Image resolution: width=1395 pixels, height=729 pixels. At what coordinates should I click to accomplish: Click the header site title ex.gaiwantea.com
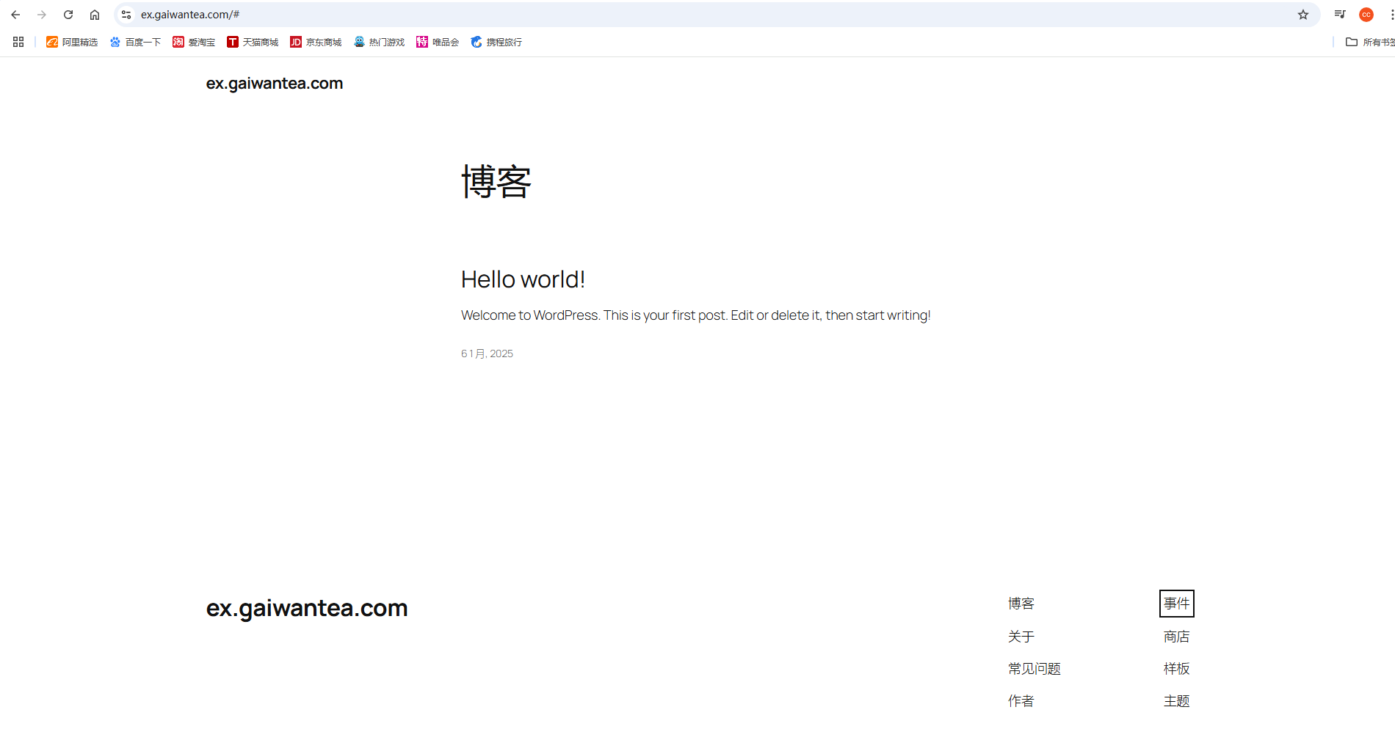click(275, 84)
